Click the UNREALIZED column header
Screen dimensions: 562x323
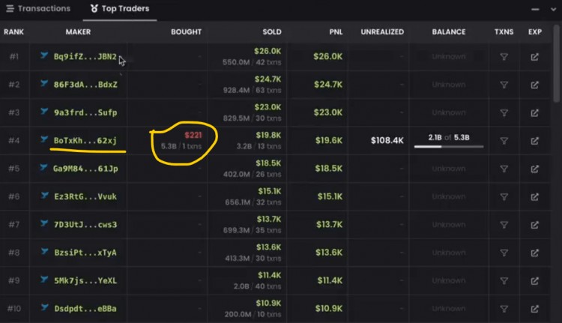point(382,32)
